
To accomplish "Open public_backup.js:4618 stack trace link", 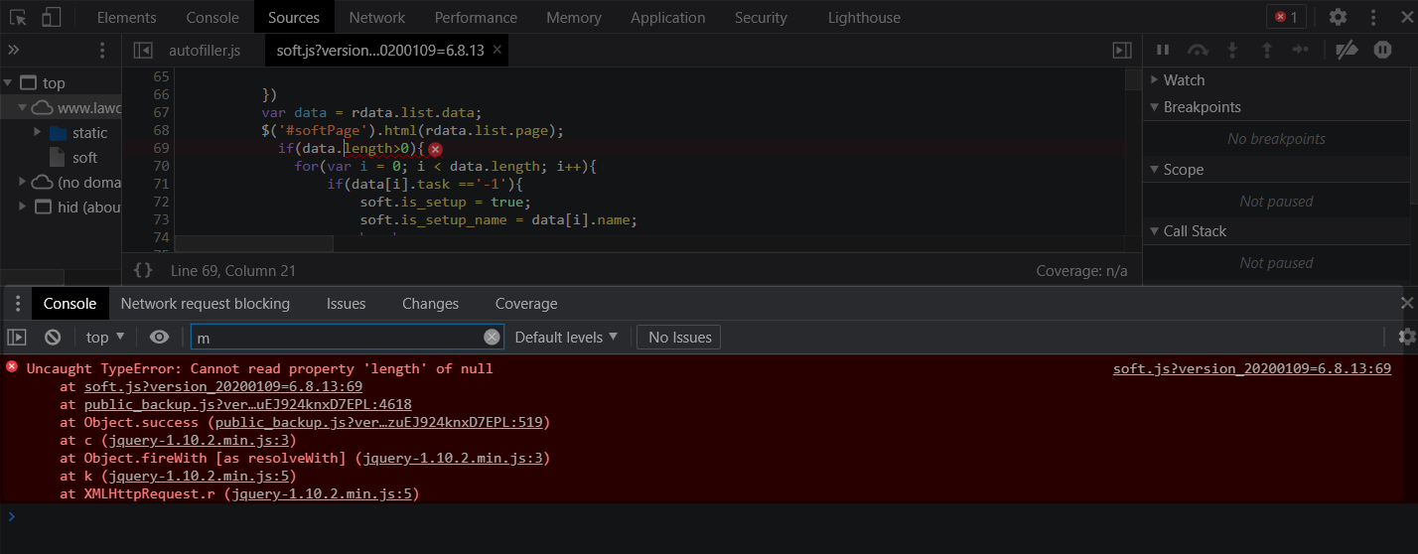I will click(247, 404).
